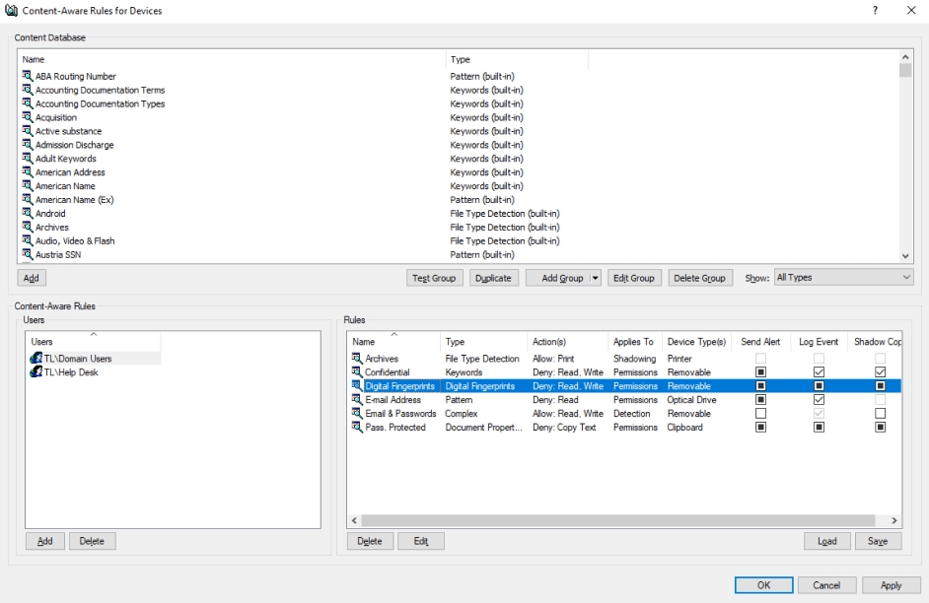Click the E-mail Address rule icon
929x603 pixels.
(x=357, y=400)
